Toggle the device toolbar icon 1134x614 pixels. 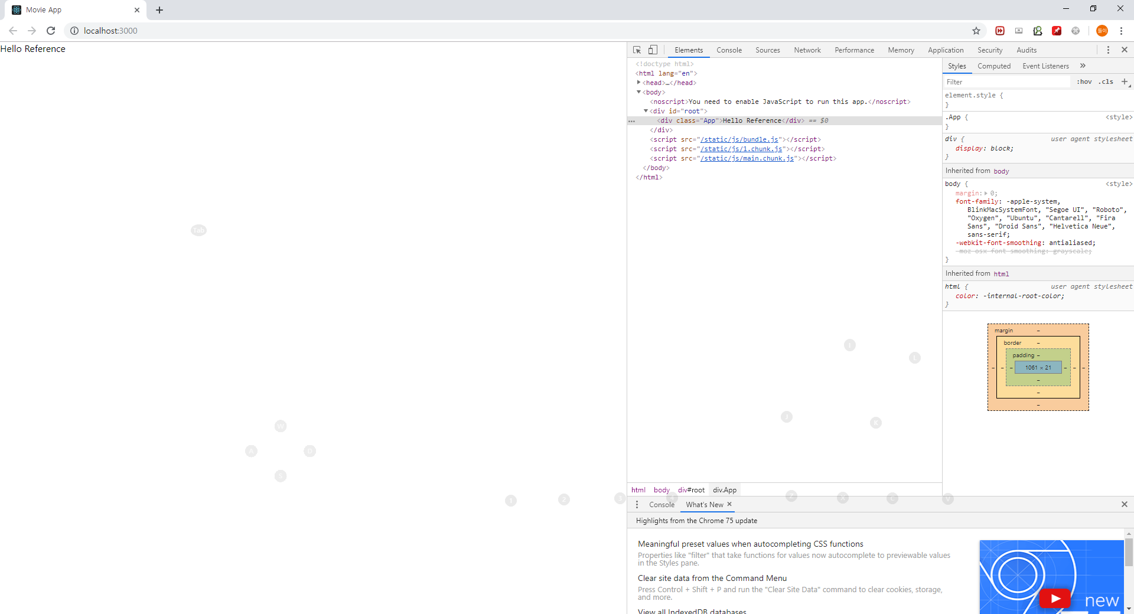click(x=653, y=50)
